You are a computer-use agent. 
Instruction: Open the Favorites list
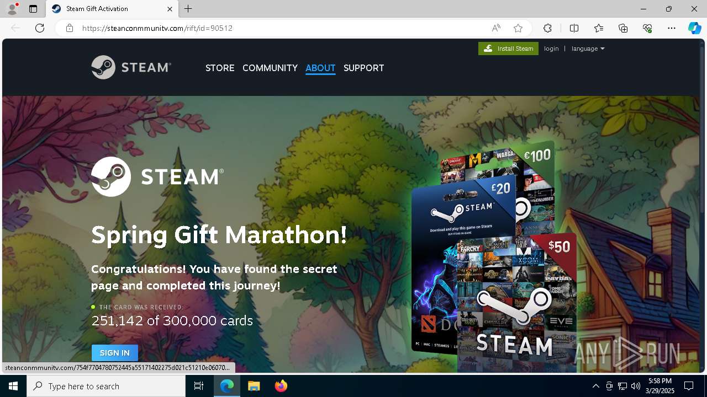(x=599, y=28)
